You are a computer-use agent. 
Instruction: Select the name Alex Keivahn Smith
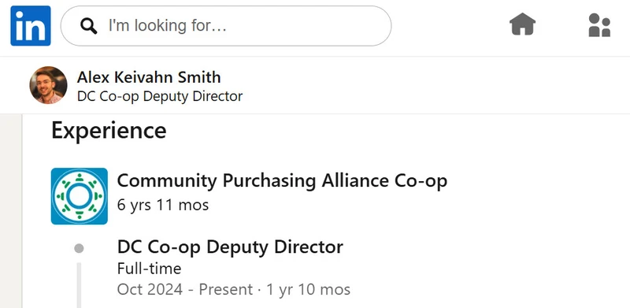pyautogui.click(x=149, y=76)
